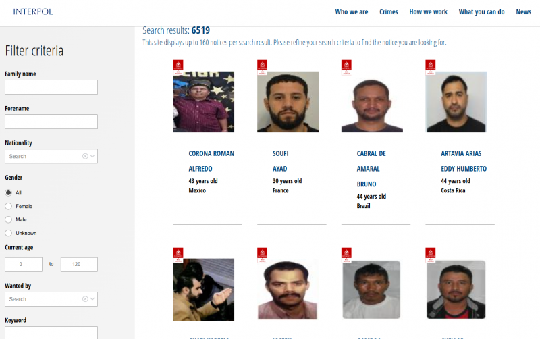Click the INTERPOL logo
The image size is (540, 339).
[x=32, y=11]
